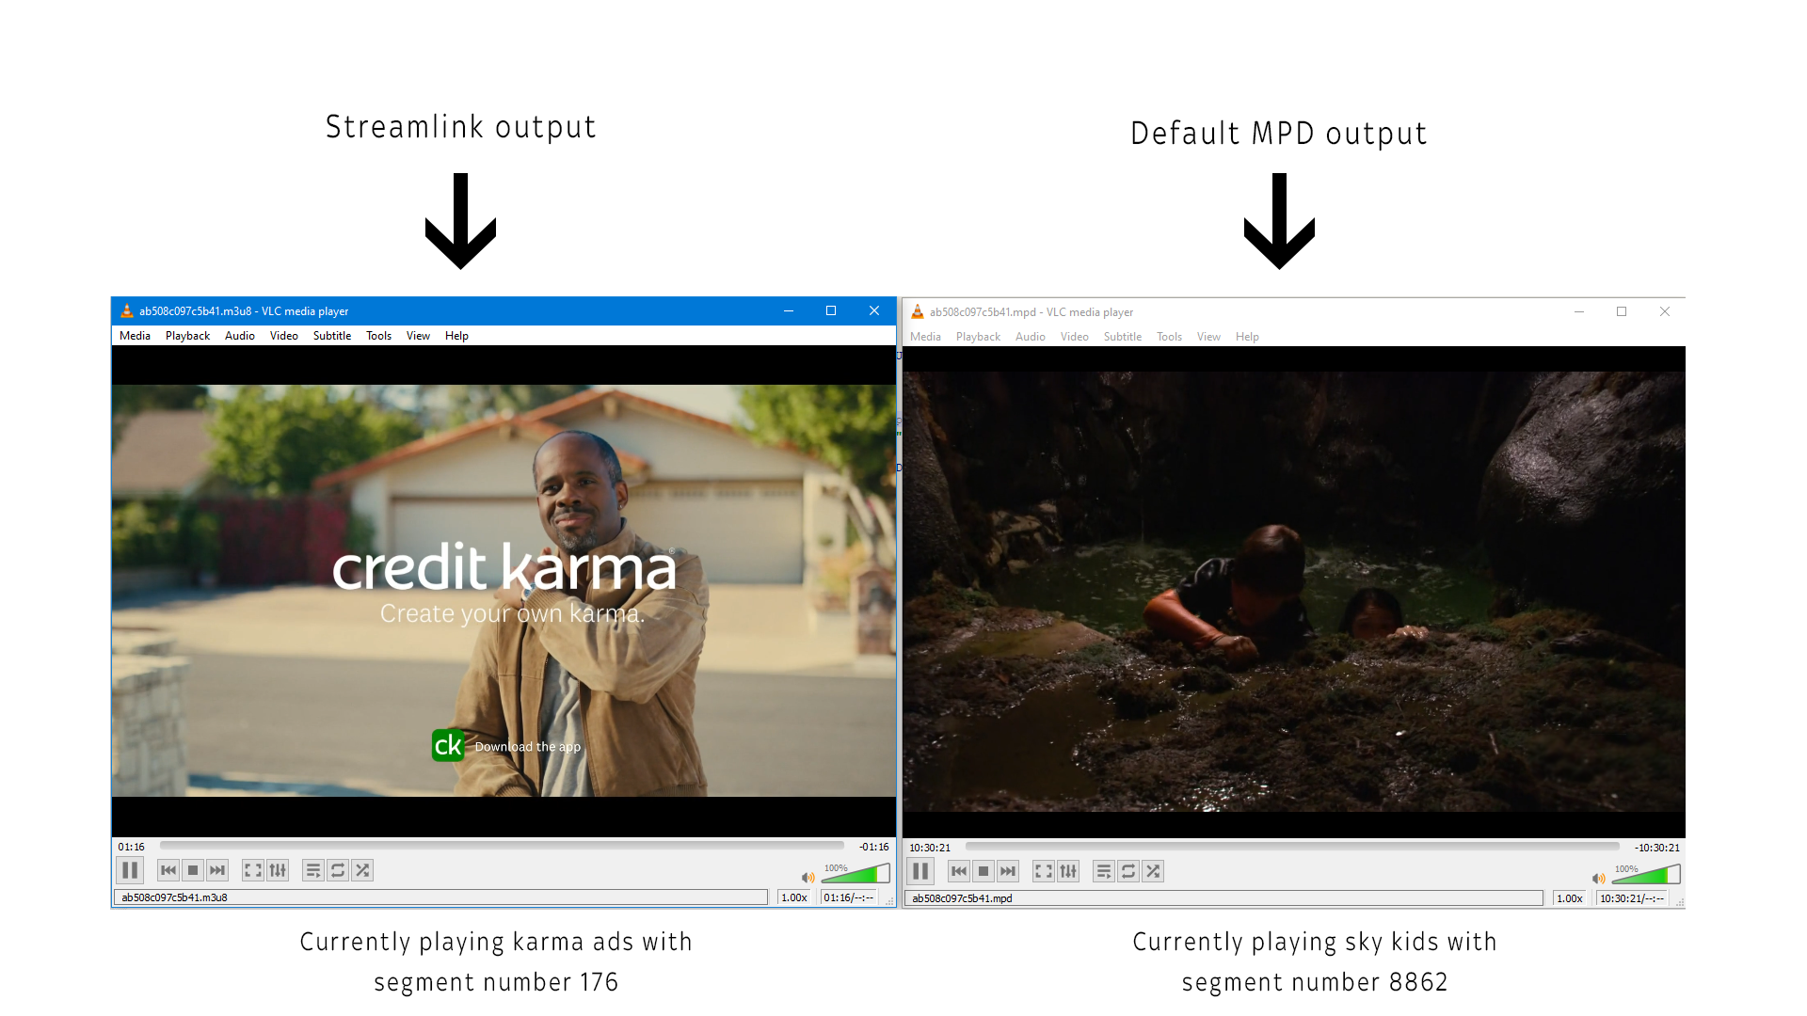Pause playback in the mpd VLC window
Screen dimensions: 1807x1016
pyautogui.click(x=920, y=871)
